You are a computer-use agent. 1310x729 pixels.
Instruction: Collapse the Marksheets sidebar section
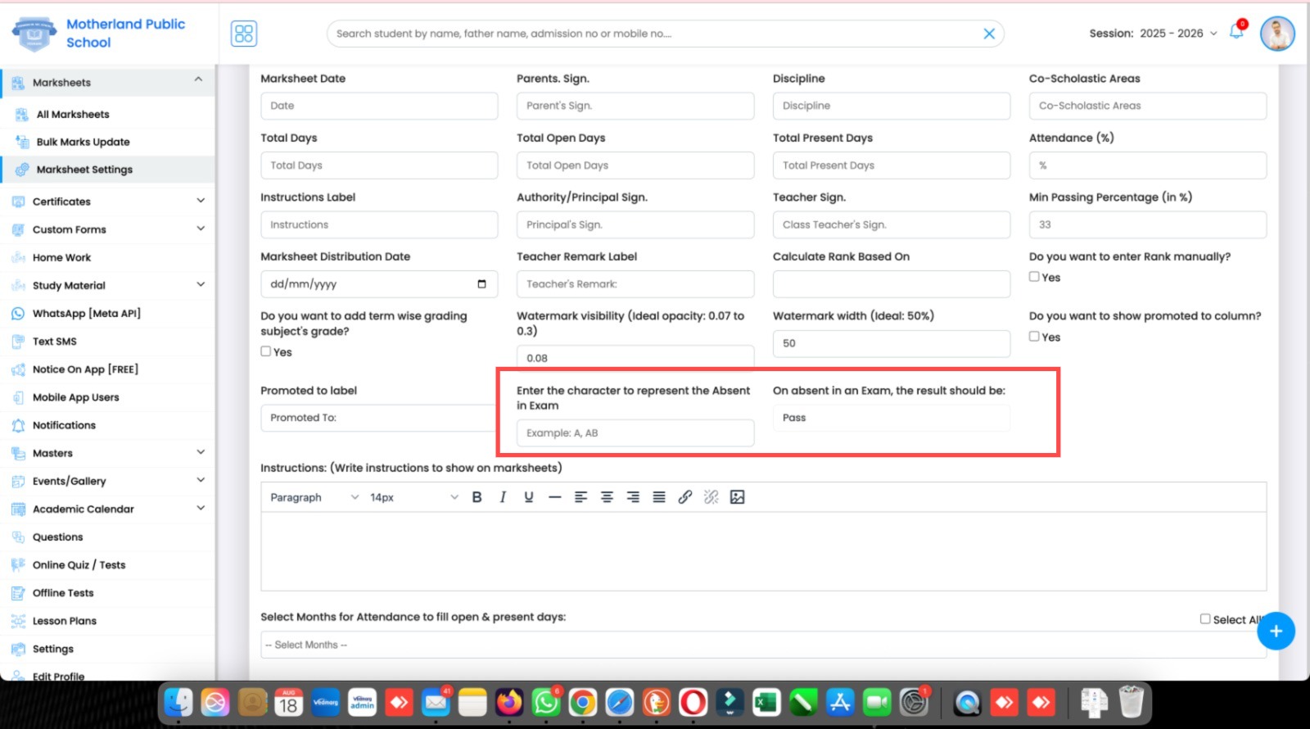[x=198, y=79]
